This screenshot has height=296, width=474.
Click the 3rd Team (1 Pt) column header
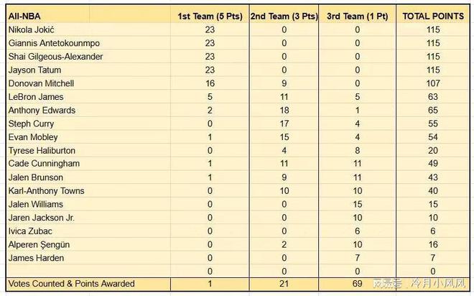tap(358, 16)
